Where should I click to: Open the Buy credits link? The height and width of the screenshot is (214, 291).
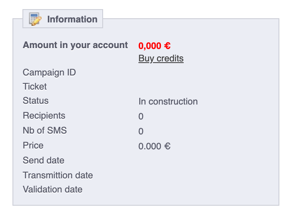pyautogui.click(x=161, y=58)
